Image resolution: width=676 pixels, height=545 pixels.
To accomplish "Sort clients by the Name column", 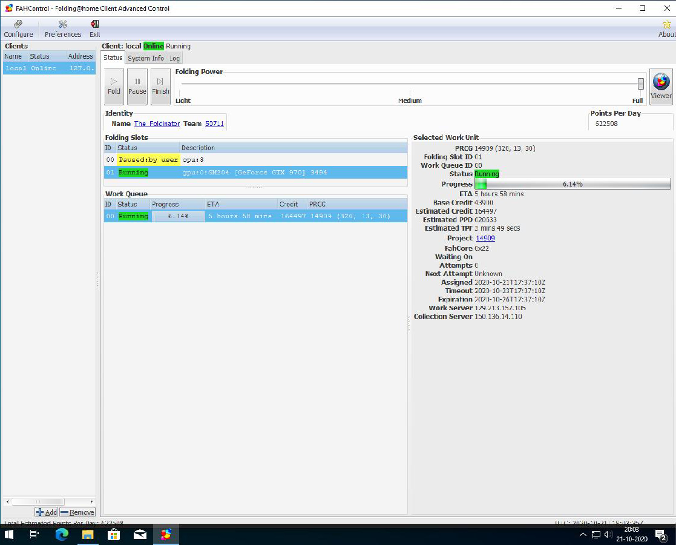I will tap(16, 56).
